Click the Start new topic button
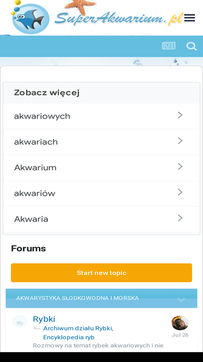Image resolution: width=203 pixels, height=362 pixels. tap(102, 272)
